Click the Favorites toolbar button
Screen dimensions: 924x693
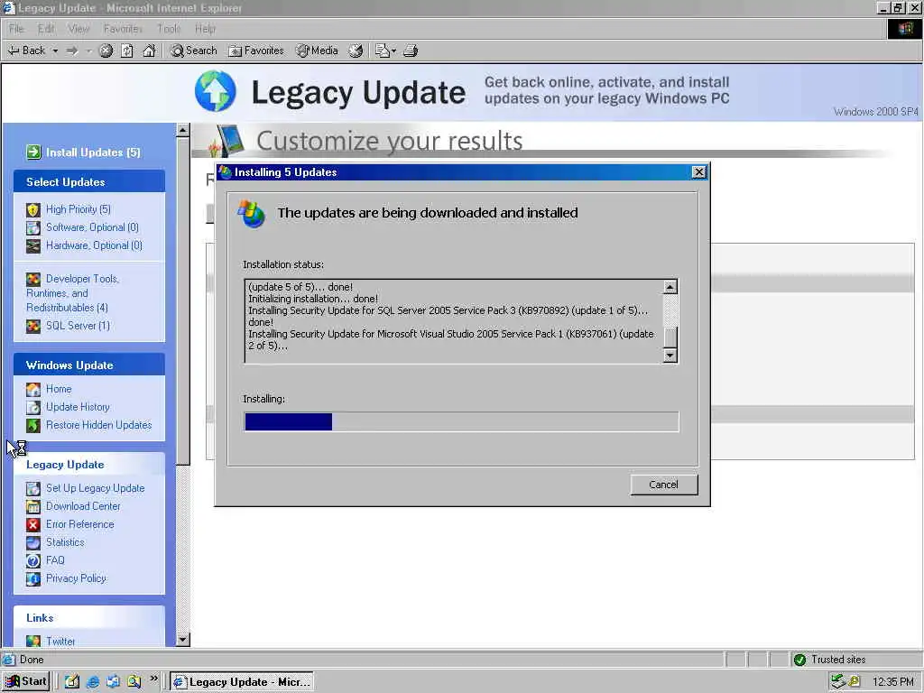pos(256,51)
